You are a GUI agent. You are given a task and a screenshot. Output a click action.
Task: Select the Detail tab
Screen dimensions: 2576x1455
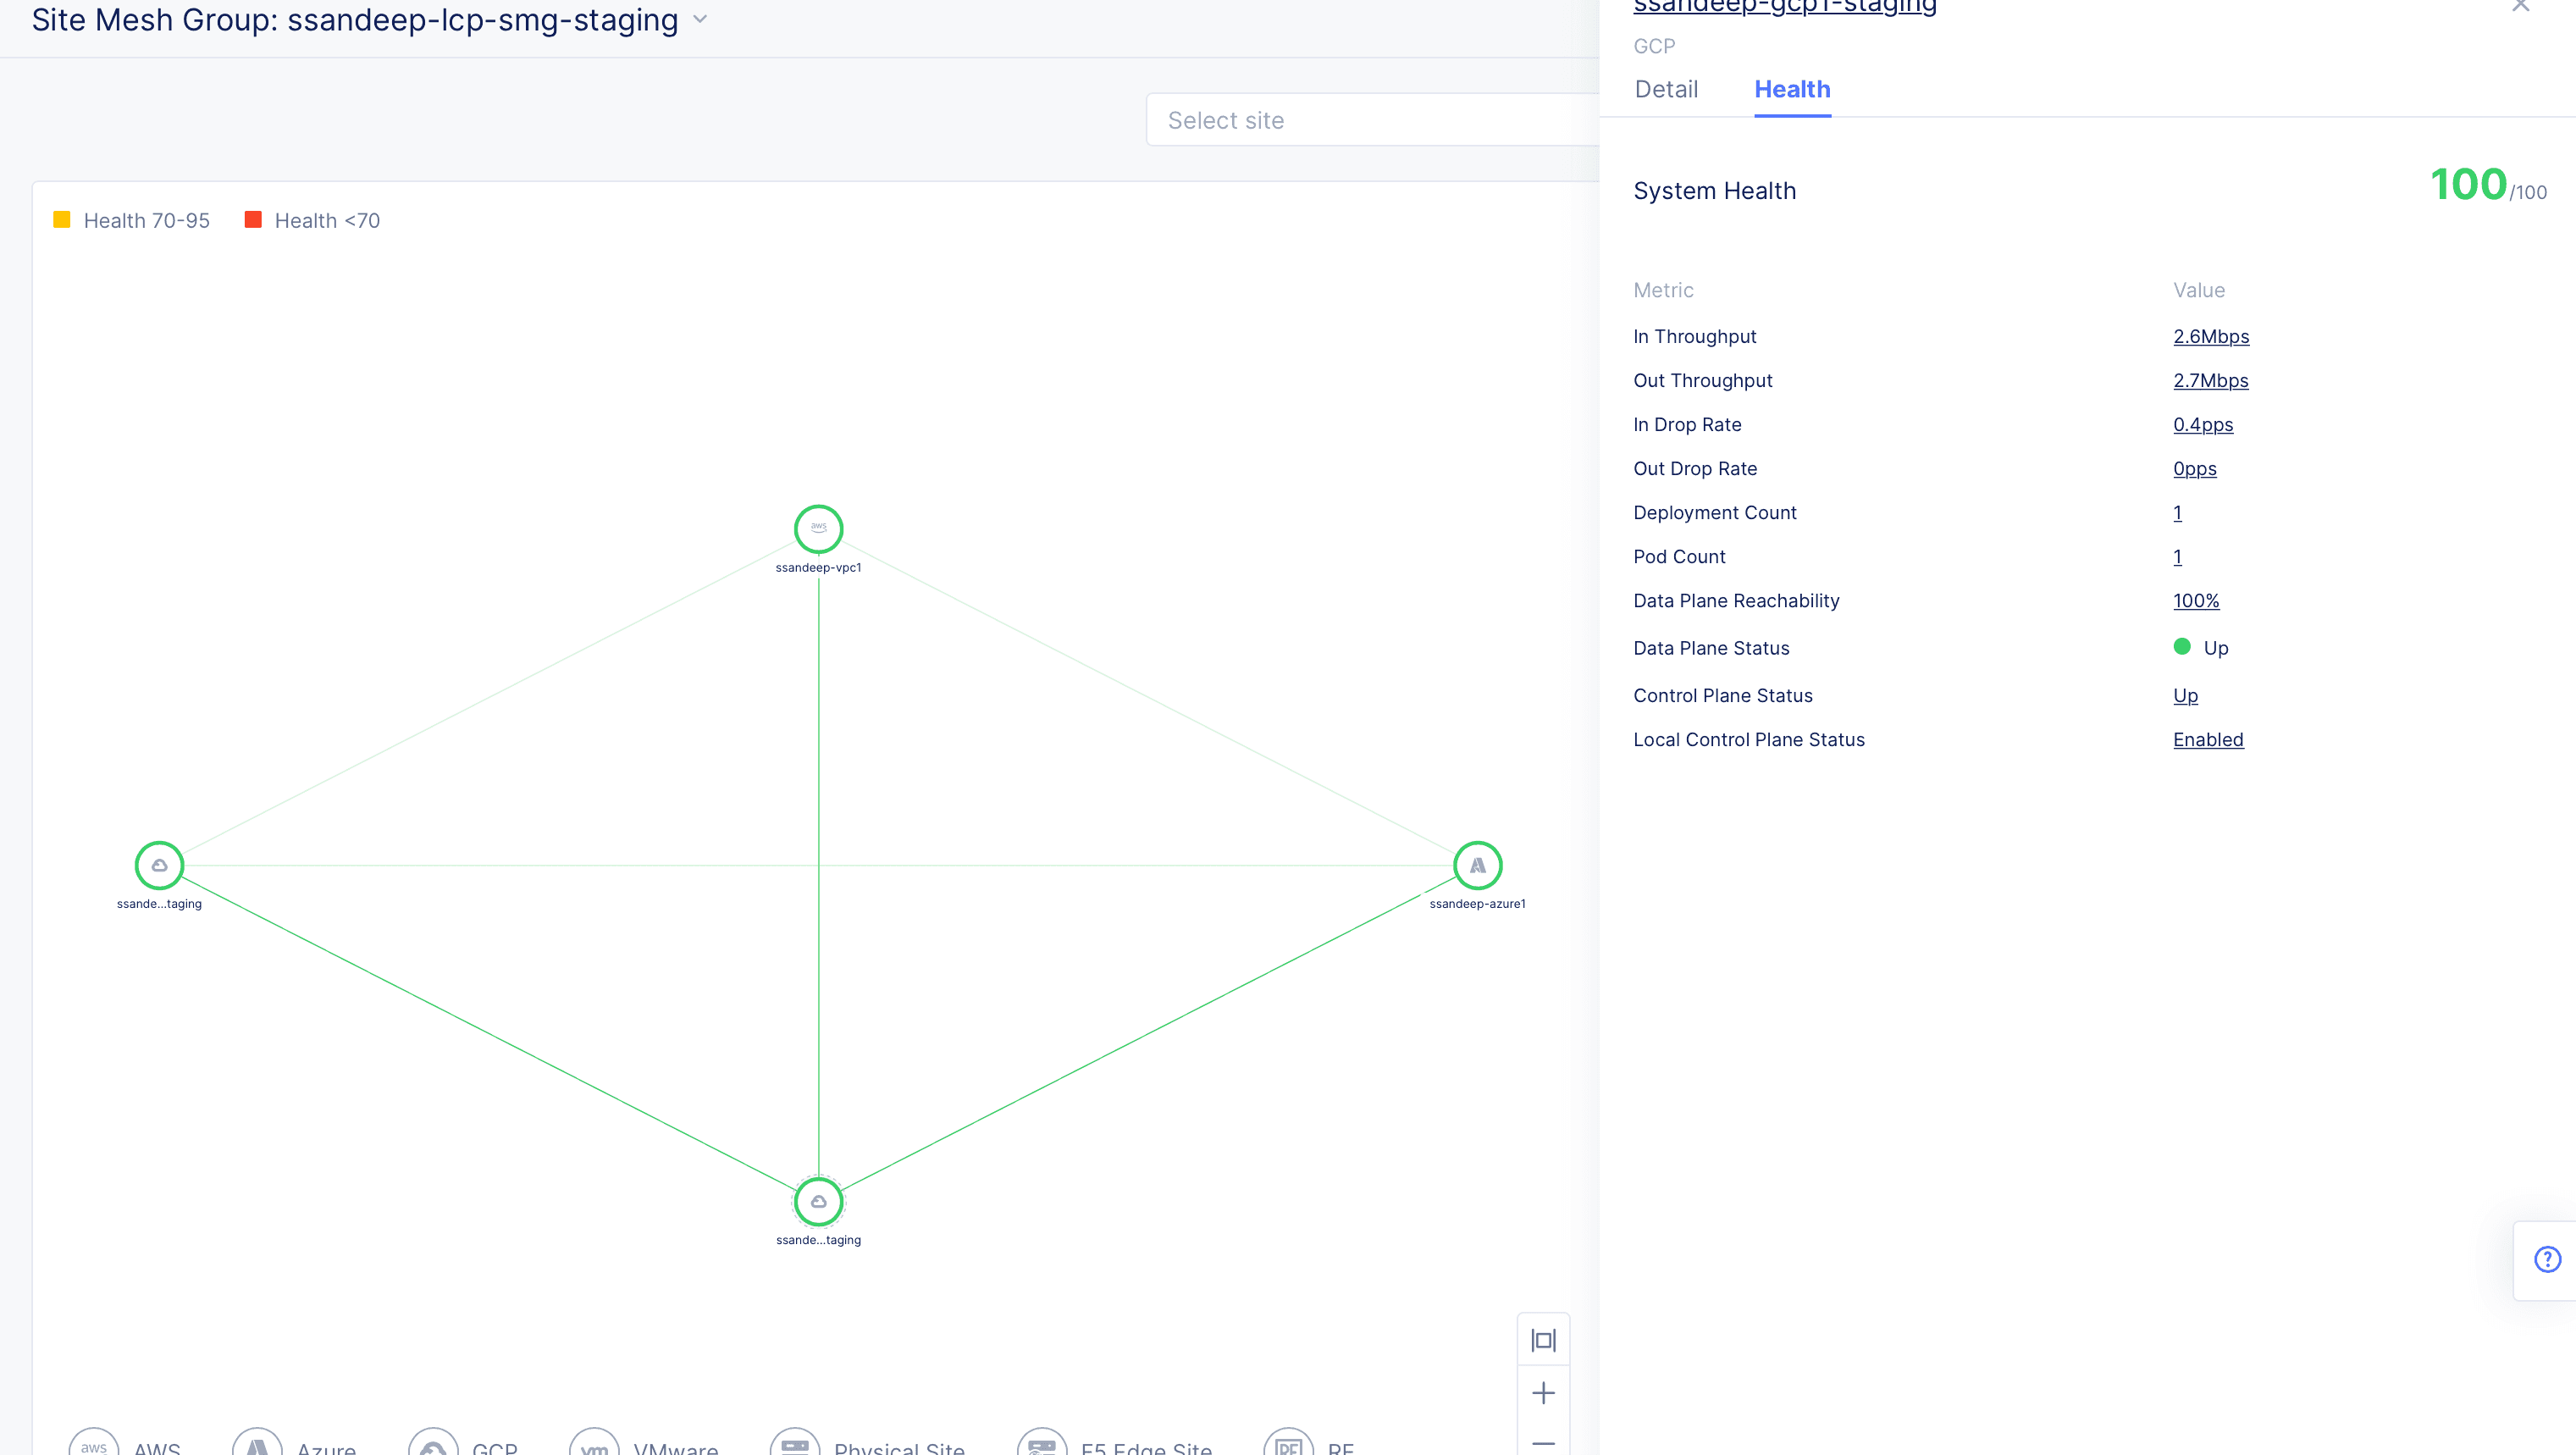[1665, 89]
